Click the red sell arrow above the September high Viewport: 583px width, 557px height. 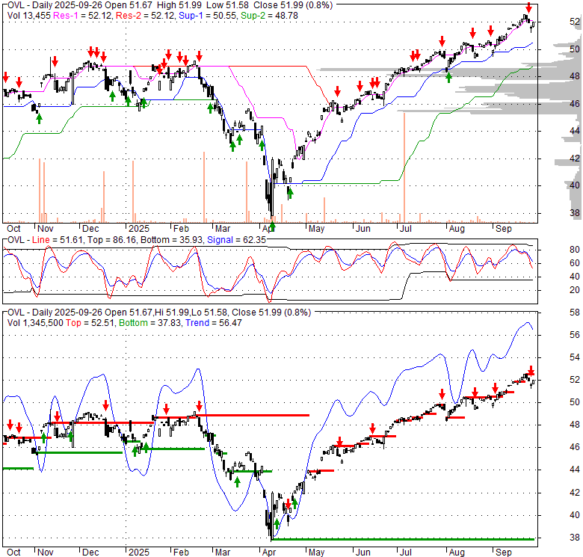click(x=528, y=7)
